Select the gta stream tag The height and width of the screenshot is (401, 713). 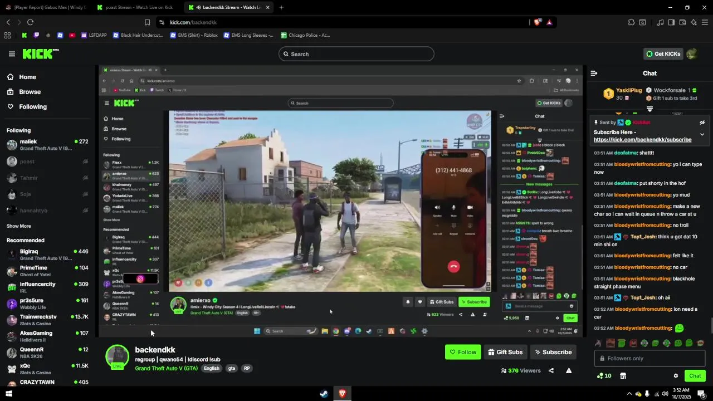tap(231, 369)
